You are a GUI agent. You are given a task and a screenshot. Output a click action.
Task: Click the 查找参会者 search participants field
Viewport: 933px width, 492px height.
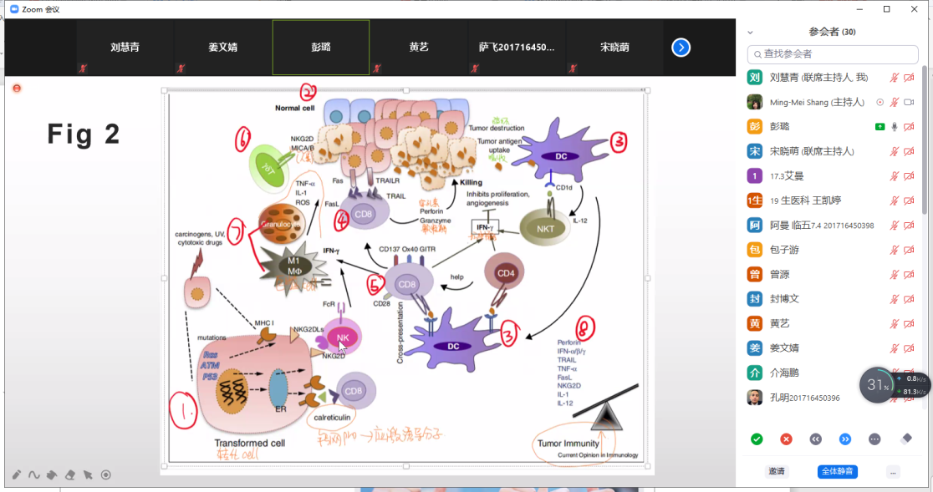[x=833, y=54]
